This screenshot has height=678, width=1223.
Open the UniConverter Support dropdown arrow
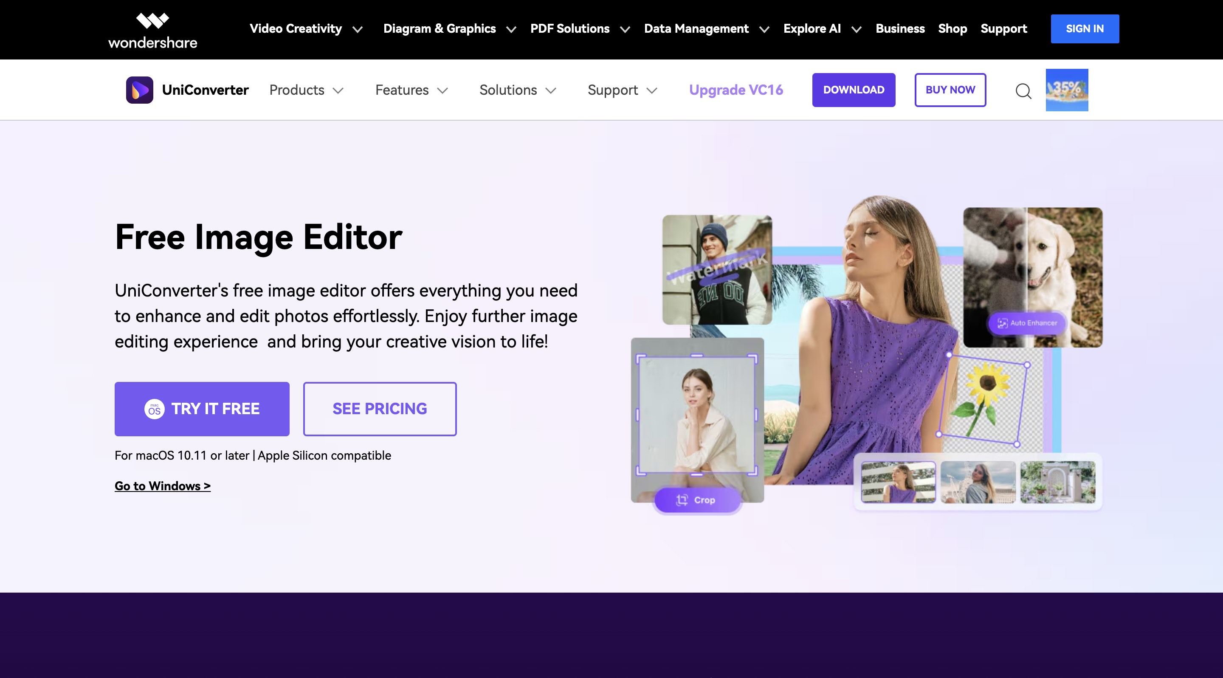pyautogui.click(x=652, y=90)
